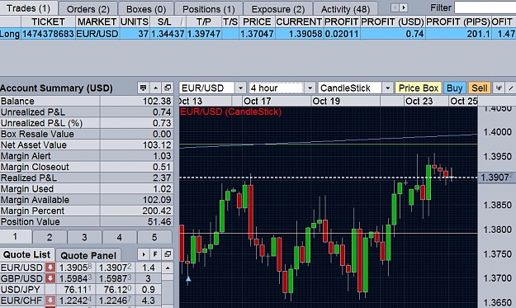
Task: Switch to the Activity (48) tab
Action: 346,9
